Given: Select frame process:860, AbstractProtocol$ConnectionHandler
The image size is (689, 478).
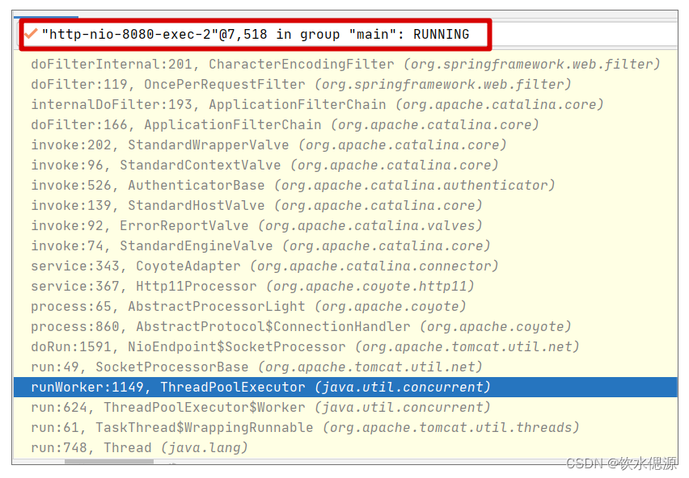Looking at the screenshot, I should point(345,327).
